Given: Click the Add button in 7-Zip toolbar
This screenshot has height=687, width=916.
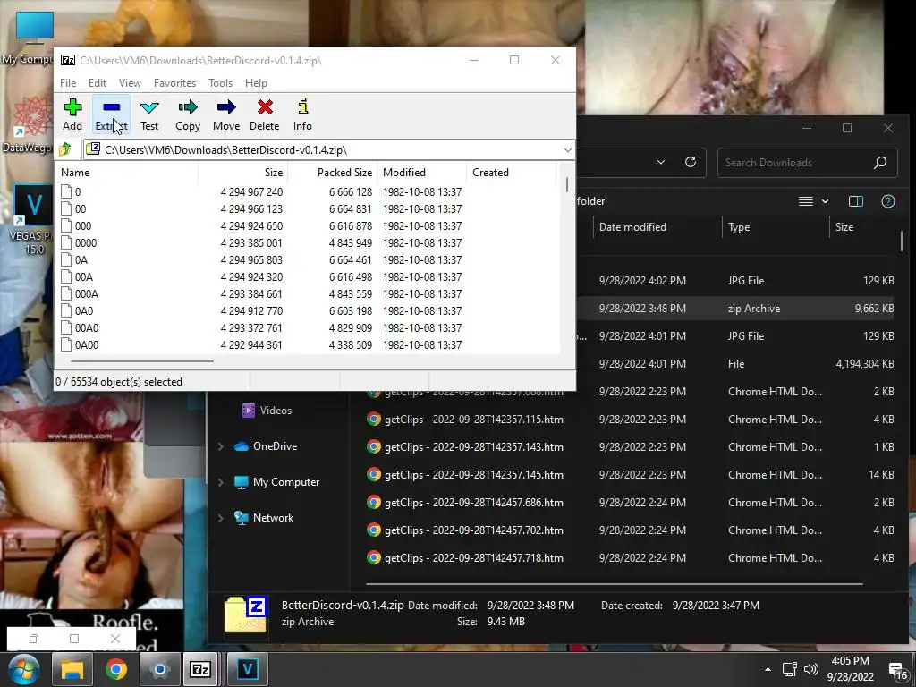Looking at the screenshot, I should [x=72, y=114].
